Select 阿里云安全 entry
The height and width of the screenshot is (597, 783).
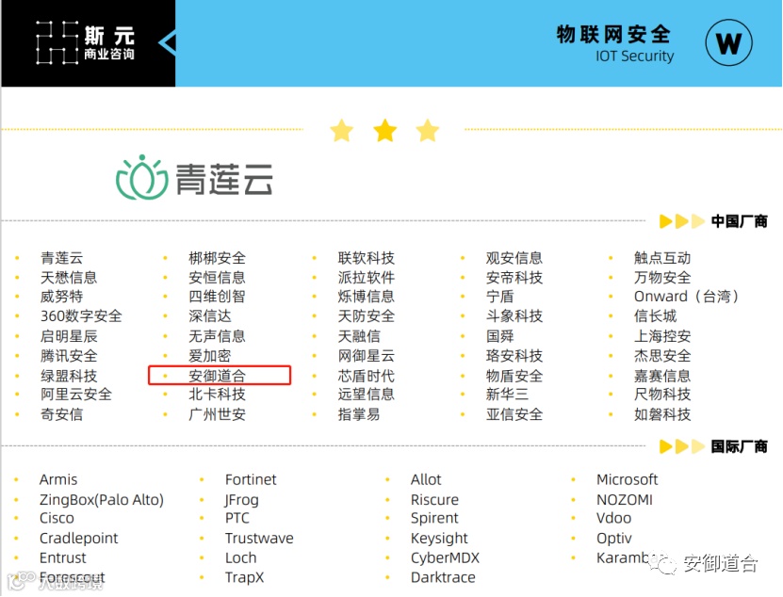76,395
